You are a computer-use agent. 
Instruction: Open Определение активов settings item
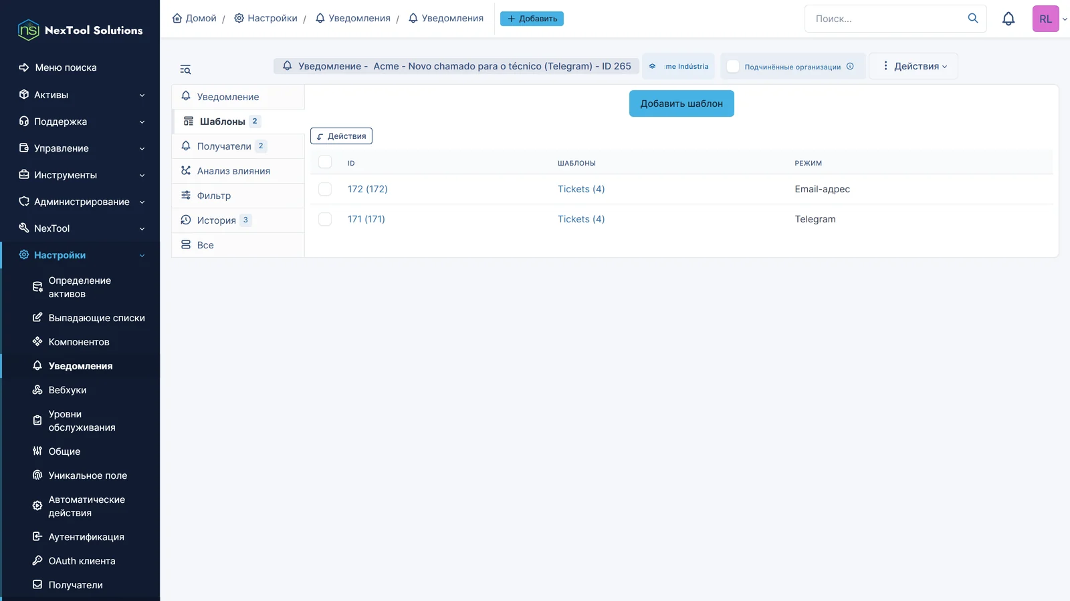[80, 287]
